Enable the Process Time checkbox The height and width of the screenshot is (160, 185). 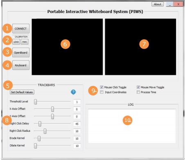(138, 92)
